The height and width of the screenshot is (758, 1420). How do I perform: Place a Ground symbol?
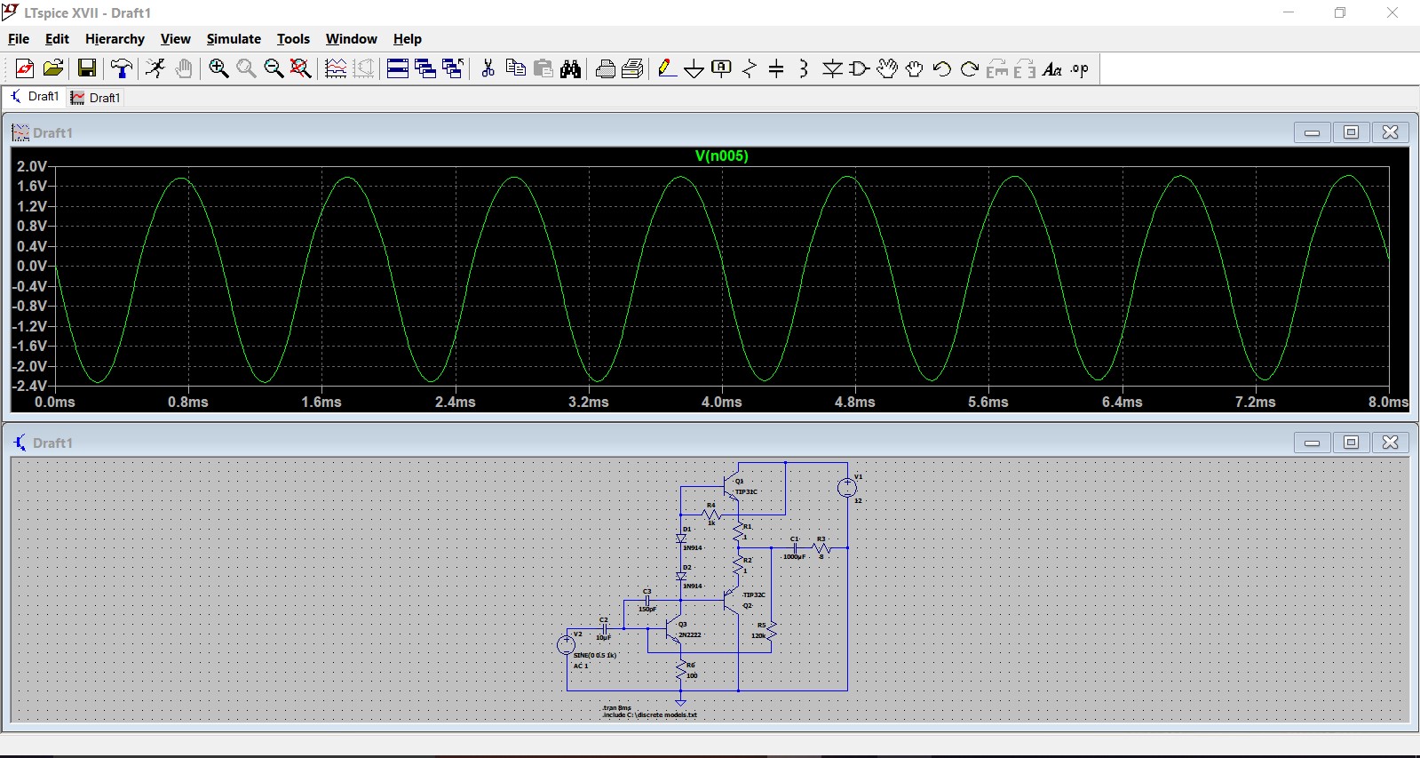694,68
